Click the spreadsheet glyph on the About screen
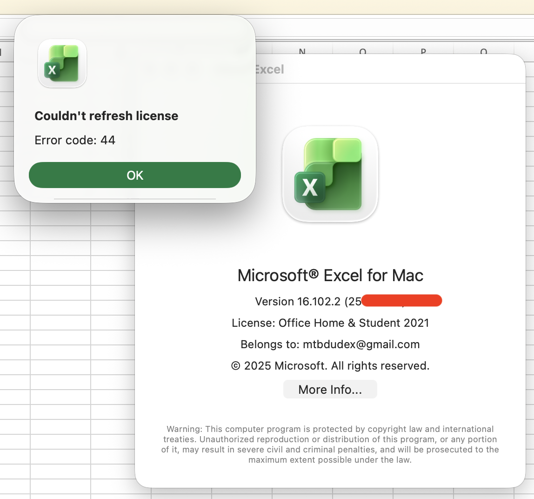 point(330,174)
